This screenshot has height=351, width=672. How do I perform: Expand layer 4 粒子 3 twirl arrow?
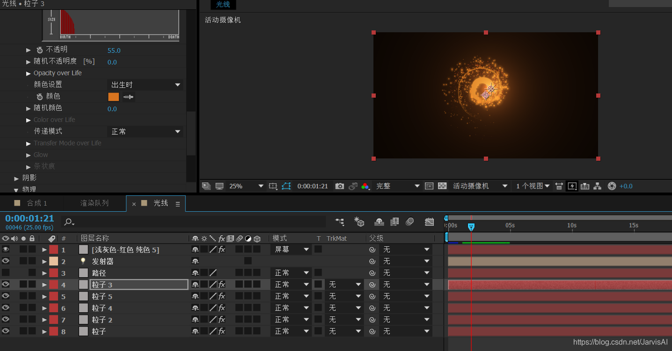click(x=44, y=285)
